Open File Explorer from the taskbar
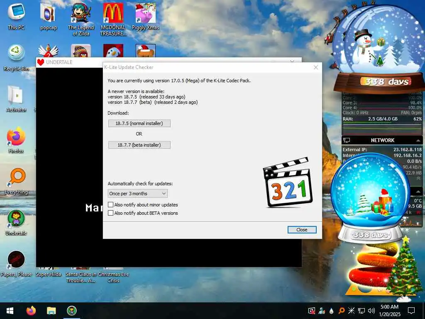Image resolution: width=425 pixels, height=319 pixels. tap(51, 311)
